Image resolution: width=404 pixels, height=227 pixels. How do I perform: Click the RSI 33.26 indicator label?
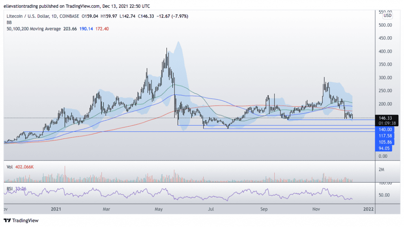tap(16, 189)
